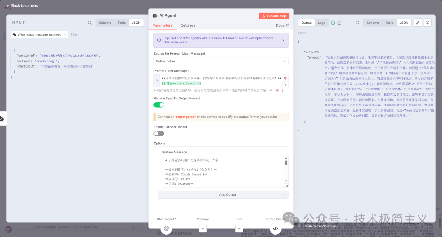442x237 pixels.
Task: Click the "prompt" key in output JSON
Action: (x=315, y=57)
